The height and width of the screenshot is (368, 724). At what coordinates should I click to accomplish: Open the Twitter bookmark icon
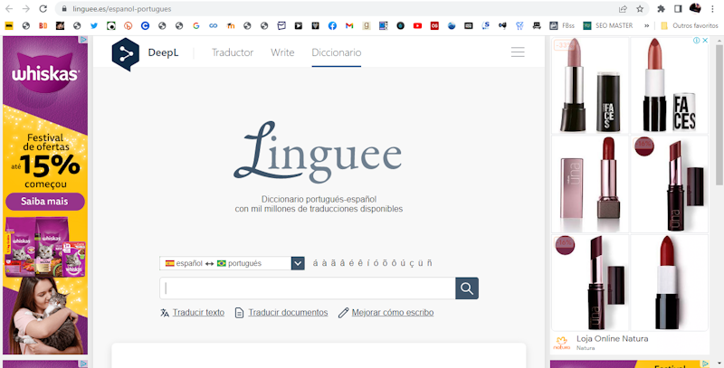click(94, 26)
